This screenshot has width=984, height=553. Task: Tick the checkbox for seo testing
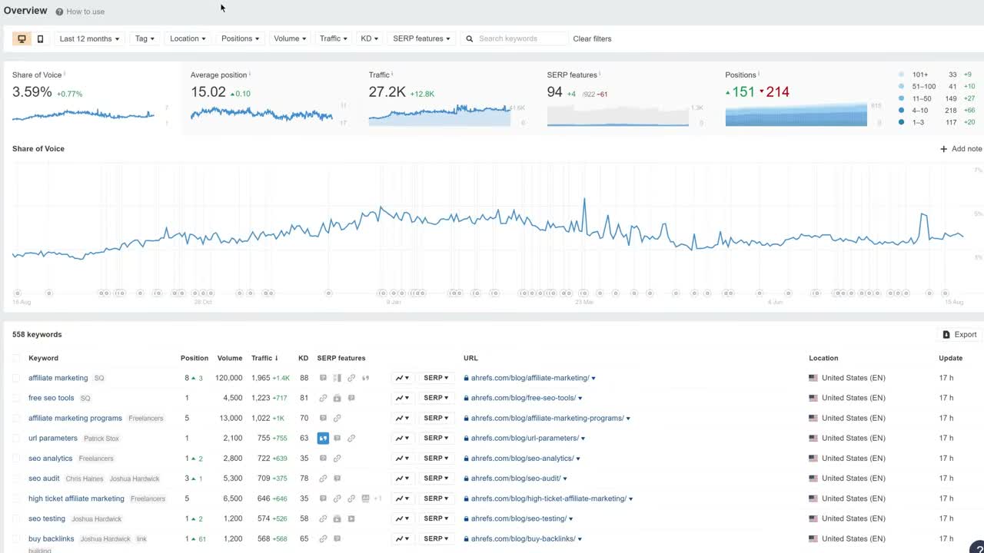pos(16,518)
